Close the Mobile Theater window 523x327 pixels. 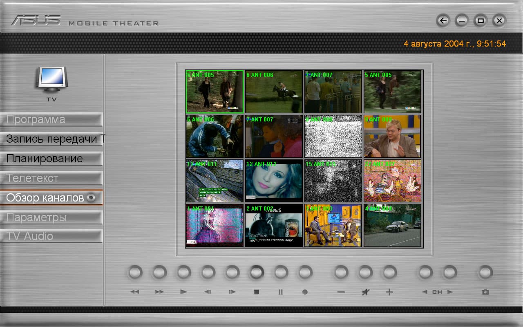point(499,20)
